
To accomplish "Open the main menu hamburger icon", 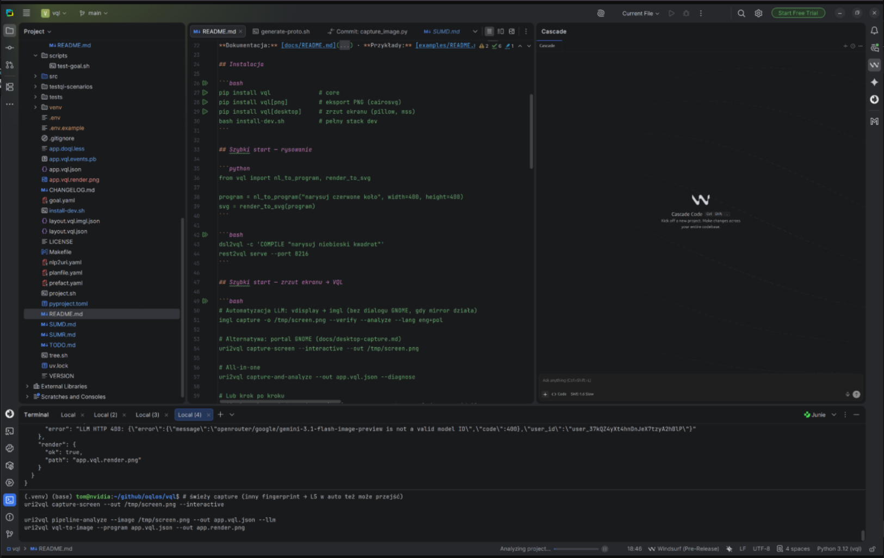I will pos(26,13).
